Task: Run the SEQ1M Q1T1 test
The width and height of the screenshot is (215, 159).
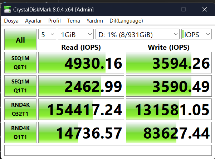Action: point(20,86)
